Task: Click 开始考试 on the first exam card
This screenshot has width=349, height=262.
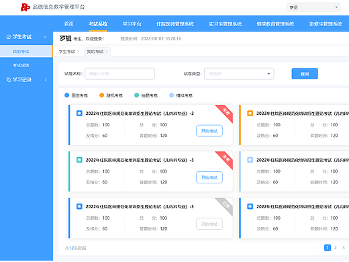Action: (209, 131)
